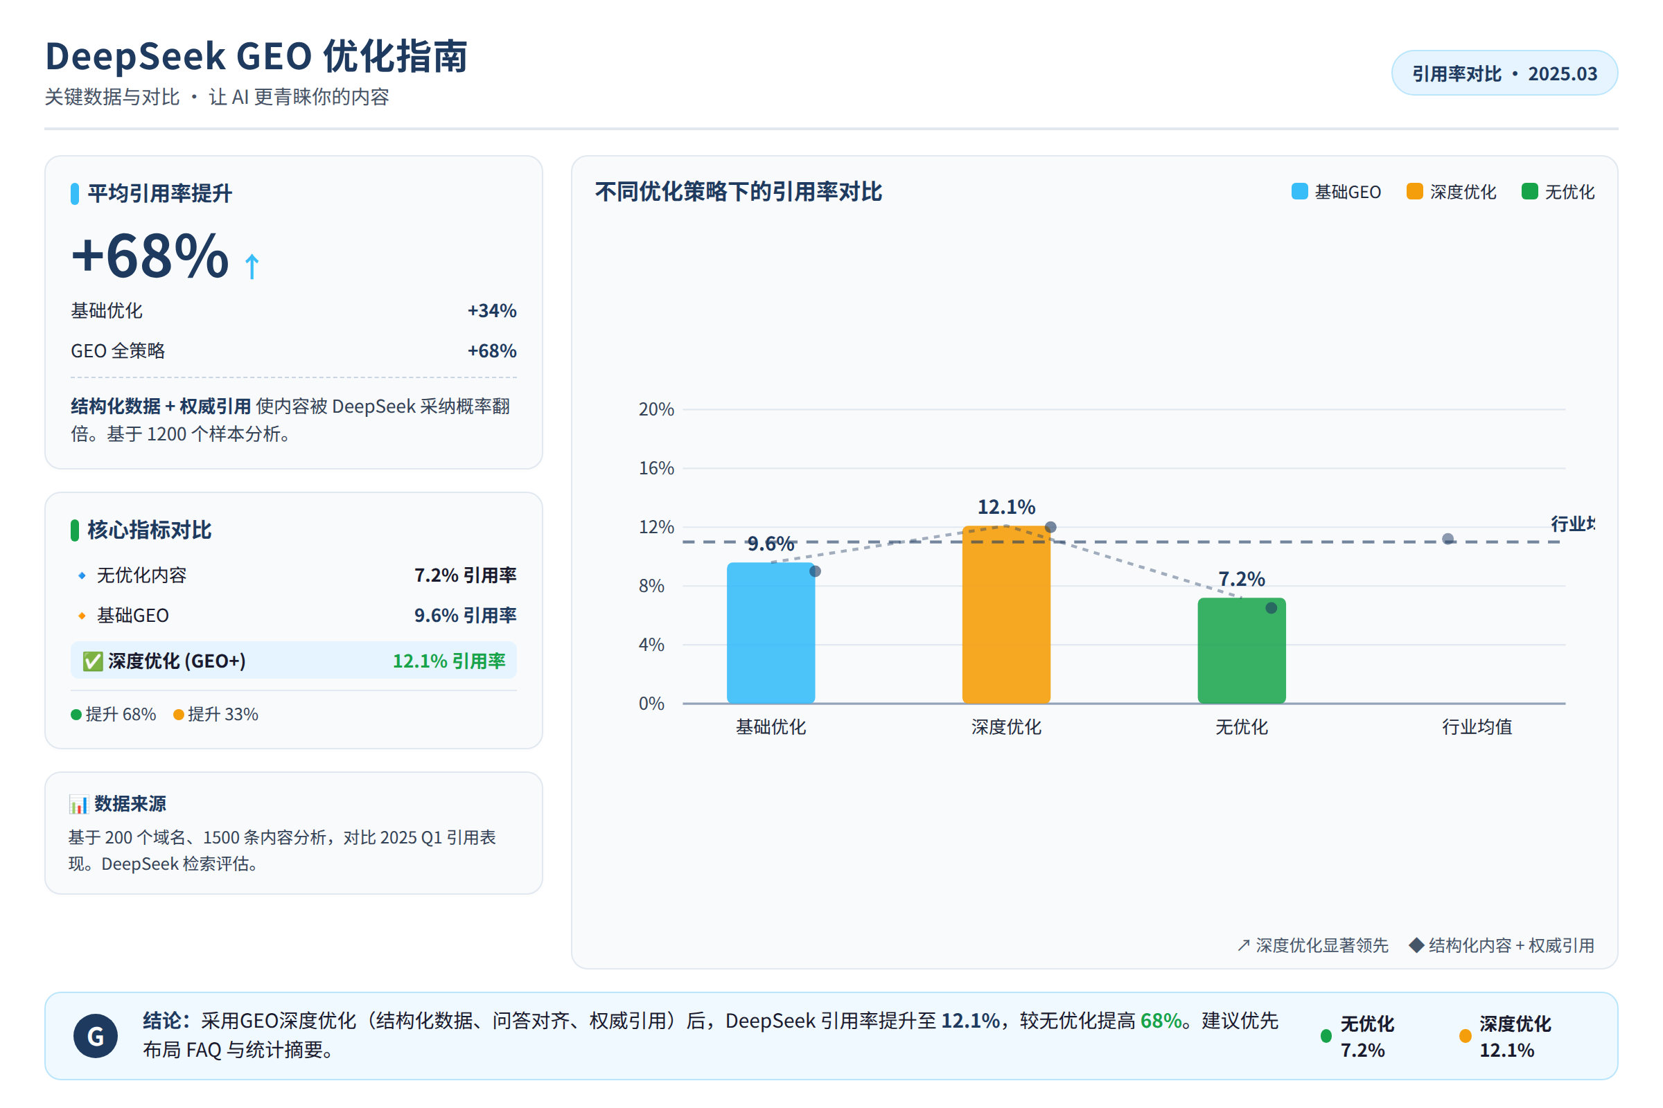1663x1108 pixels.
Task: Click the truncated 行业 label by dashed line
Action: point(1572,524)
